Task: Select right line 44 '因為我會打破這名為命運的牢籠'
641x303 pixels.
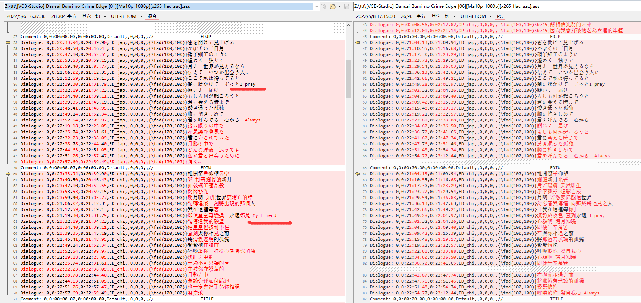Action: pos(505,31)
